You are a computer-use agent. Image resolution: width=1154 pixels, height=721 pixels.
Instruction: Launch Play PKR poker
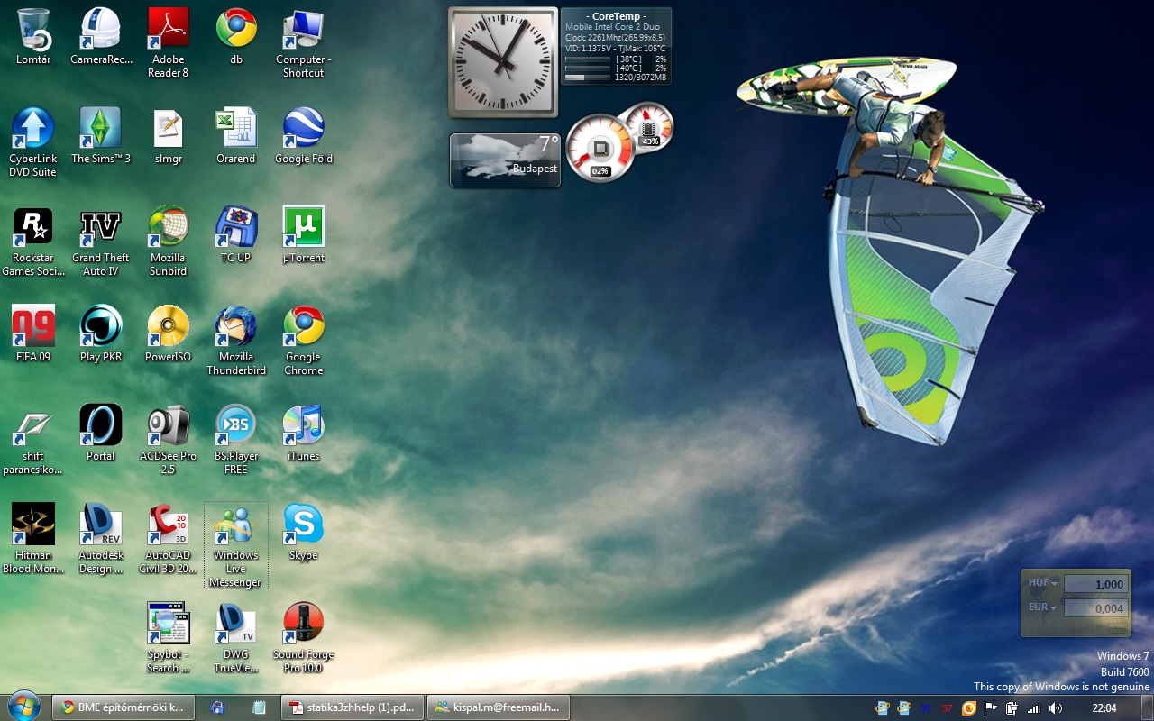101,333
